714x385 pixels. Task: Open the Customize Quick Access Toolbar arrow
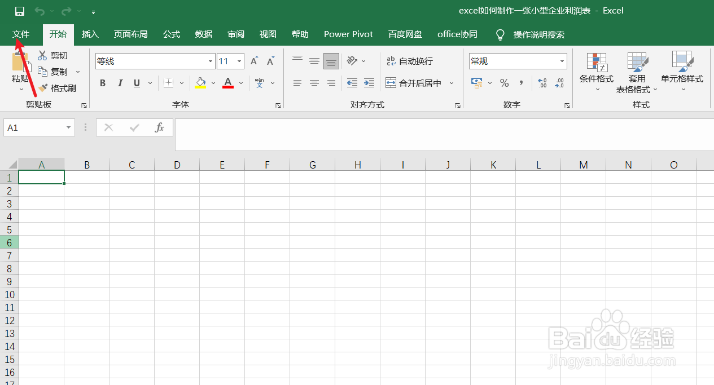pos(93,12)
